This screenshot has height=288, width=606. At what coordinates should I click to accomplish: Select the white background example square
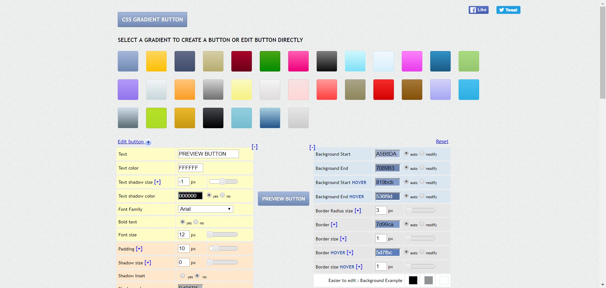(x=444, y=280)
